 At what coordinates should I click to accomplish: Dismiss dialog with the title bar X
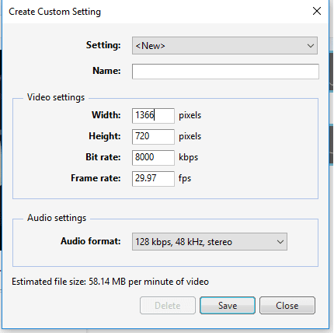(317, 11)
